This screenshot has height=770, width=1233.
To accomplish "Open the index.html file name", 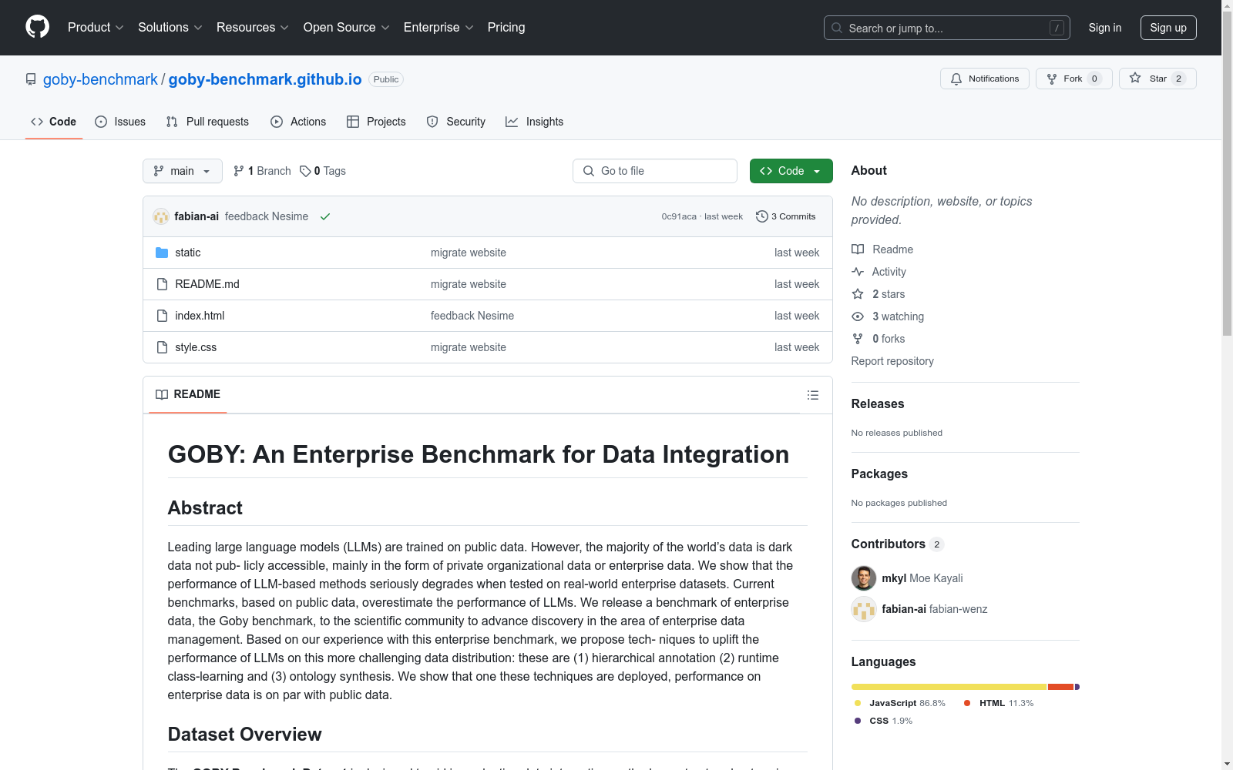I will 200,316.
